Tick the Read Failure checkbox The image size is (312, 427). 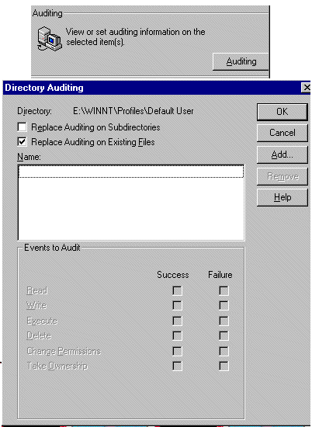(x=224, y=291)
